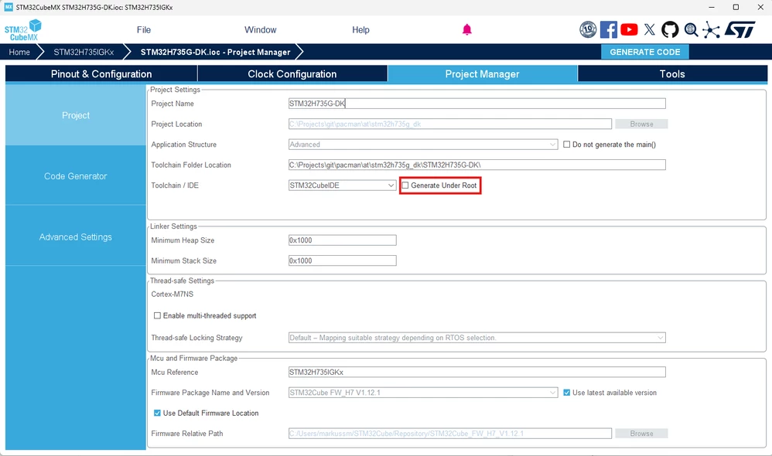The height and width of the screenshot is (456, 772).
Task: Click Browse next to Firmware Relative Path
Action: (641, 434)
